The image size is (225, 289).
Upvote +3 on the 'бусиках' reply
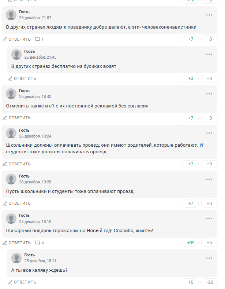point(191,78)
